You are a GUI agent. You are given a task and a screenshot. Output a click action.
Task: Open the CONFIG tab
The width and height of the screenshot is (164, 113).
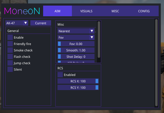click(144, 11)
